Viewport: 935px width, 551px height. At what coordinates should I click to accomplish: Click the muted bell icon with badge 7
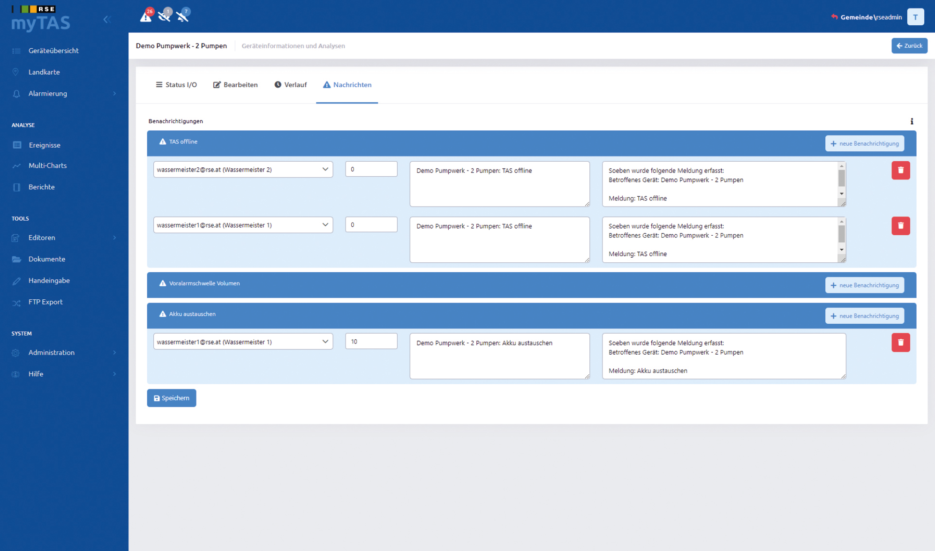182,16
